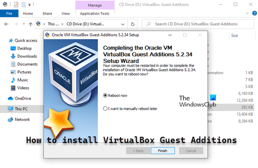258x168 pixels.
Task: Open OneDrive in the navigation pane
Action: [22, 98]
